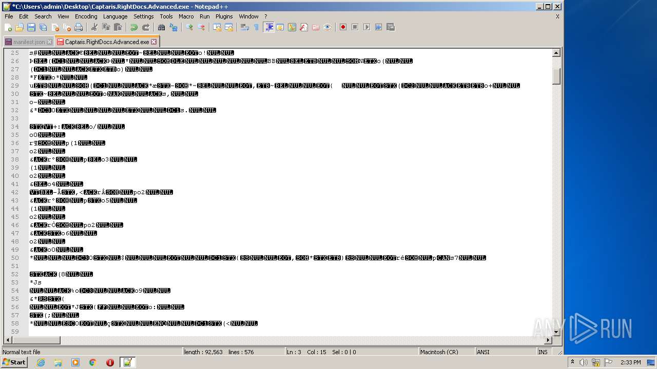657x369 pixels.
Task: Run macro multiple times icon
Action: 378,27
